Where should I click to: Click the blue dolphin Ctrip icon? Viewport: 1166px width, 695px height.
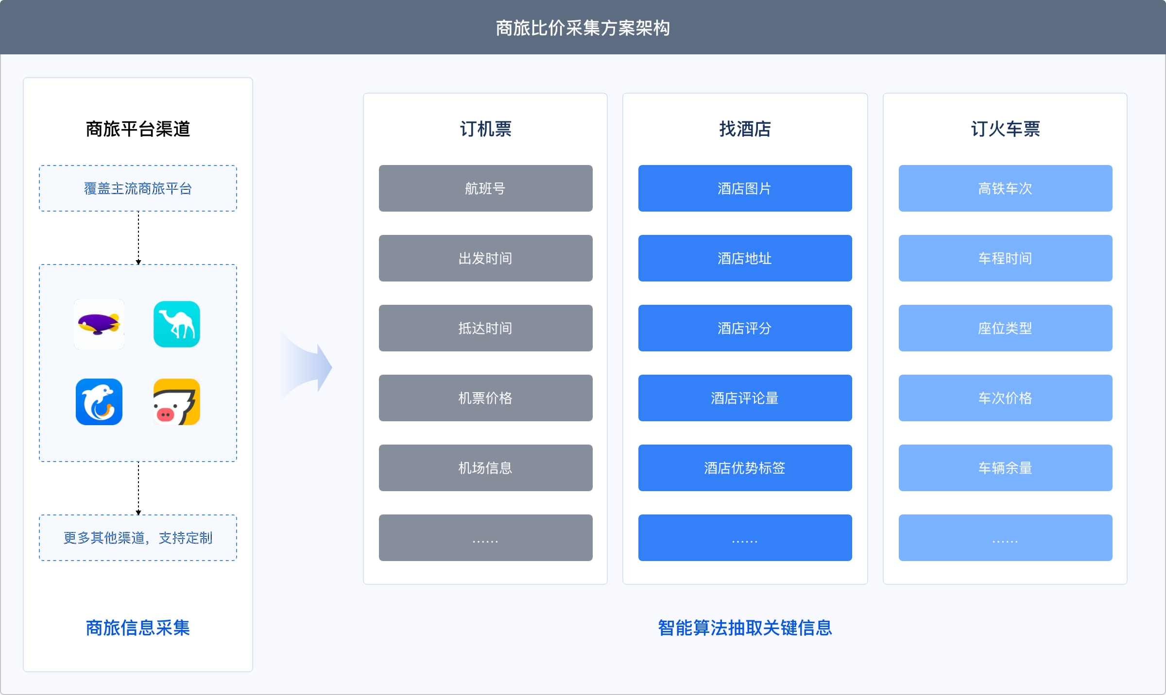[x=99, y=402]
